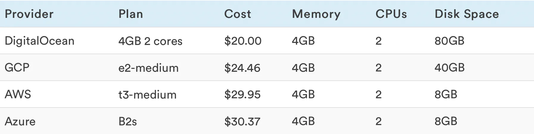534x134 pixels.
Task: Click the $29.95 cost value
Action: (242, 95)
